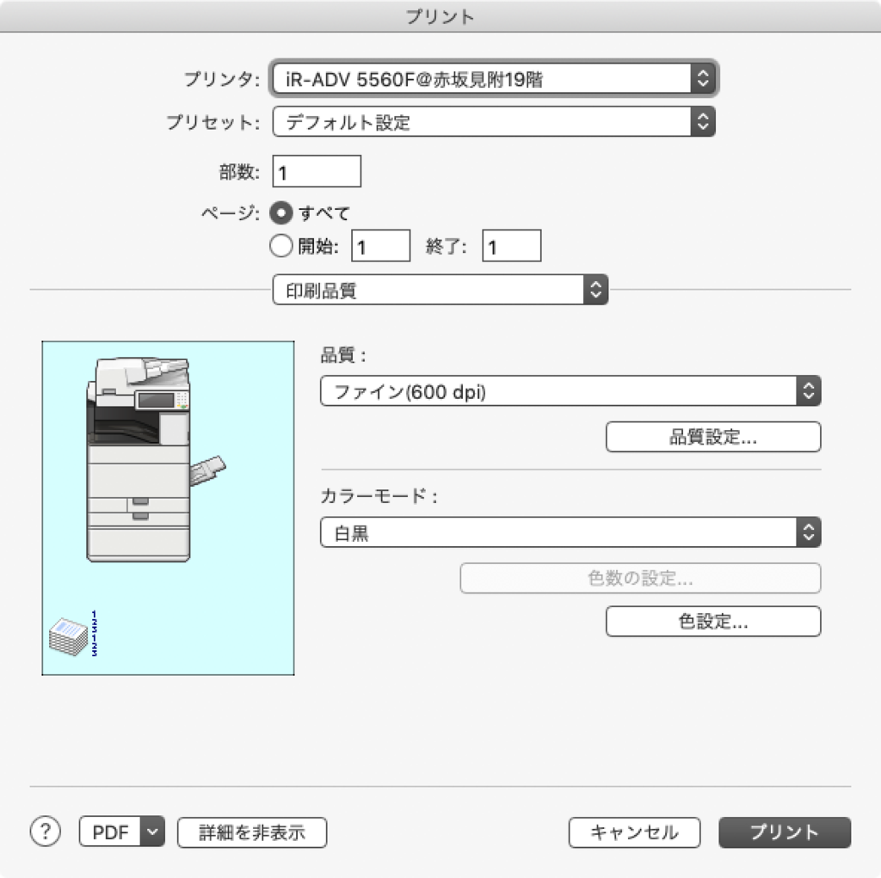Viewport: 881px width, 878px height.
Task: Select the 開始 page range radio button
Action: pos(281,245)
